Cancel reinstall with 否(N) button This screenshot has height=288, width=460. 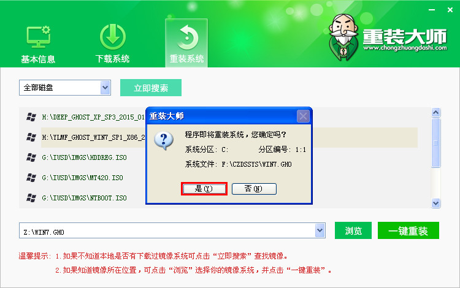point(254,189)
